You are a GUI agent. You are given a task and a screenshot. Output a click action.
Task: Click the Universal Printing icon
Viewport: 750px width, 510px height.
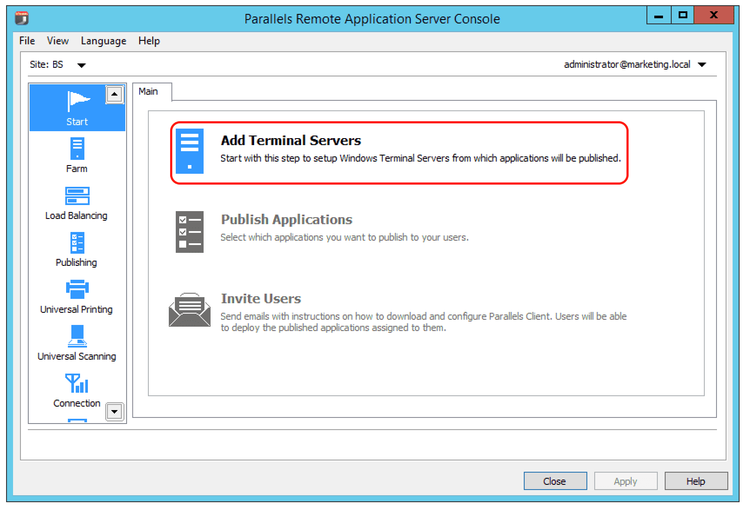[x=77, y=290]
